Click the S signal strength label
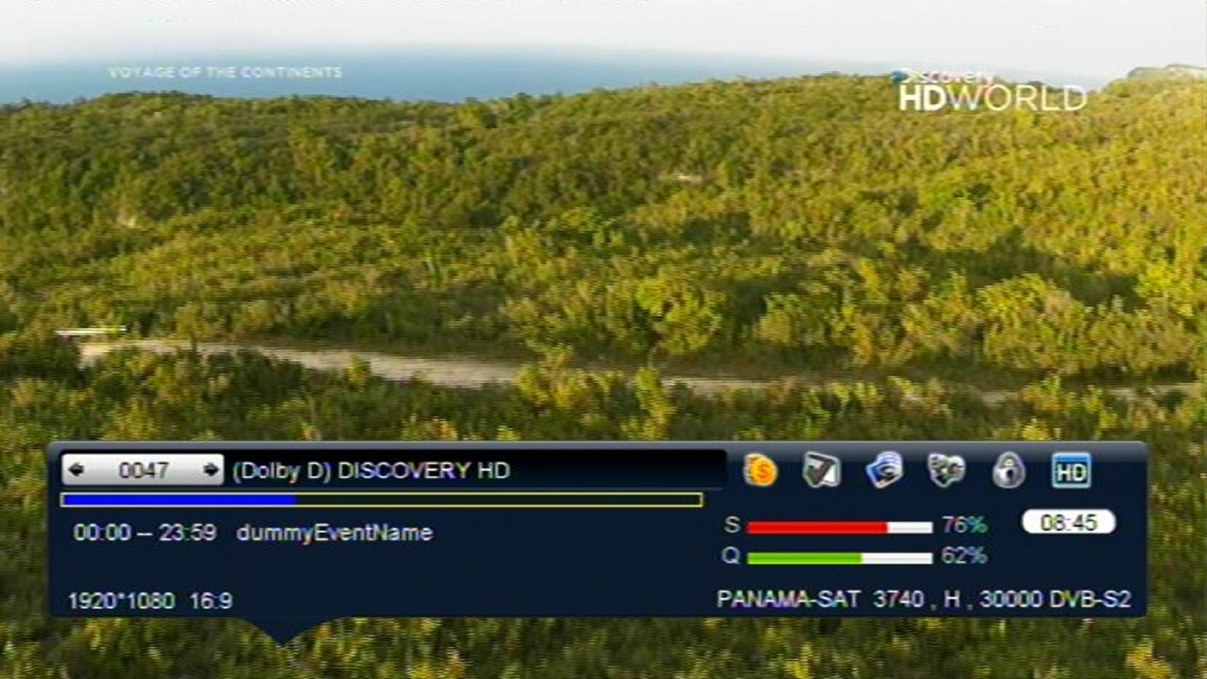Image resolution: width=1207 pixels, height=679 pixels. pyautogui.click(x=731, y=525)
